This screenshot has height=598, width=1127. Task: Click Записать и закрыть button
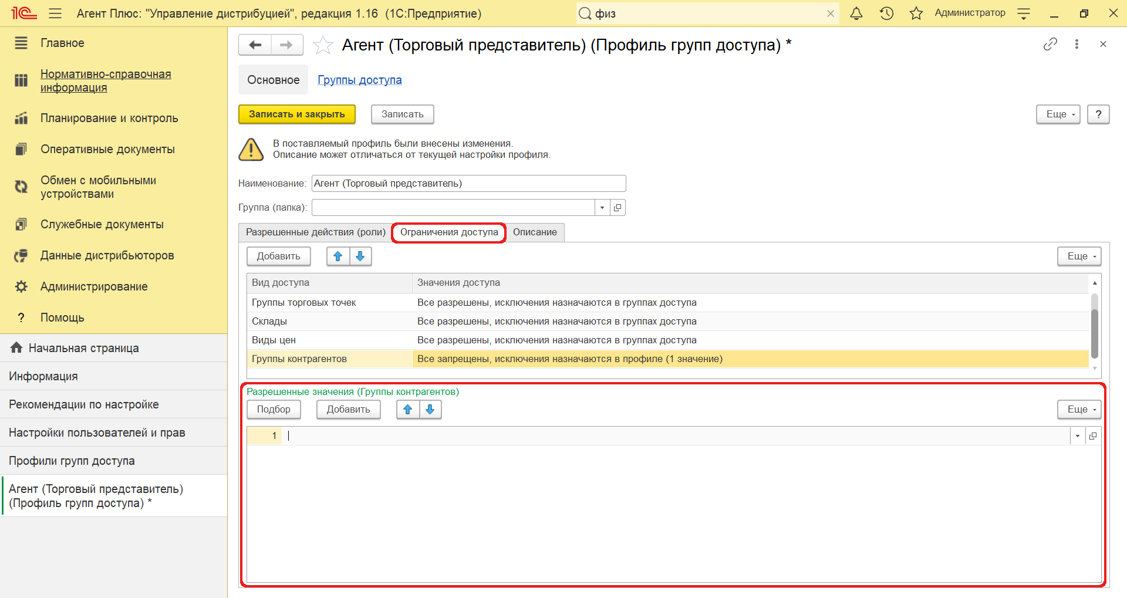297,114
